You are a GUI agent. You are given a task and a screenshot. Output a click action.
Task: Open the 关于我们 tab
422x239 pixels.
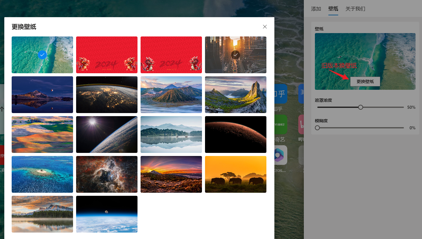tap(355, 9)
